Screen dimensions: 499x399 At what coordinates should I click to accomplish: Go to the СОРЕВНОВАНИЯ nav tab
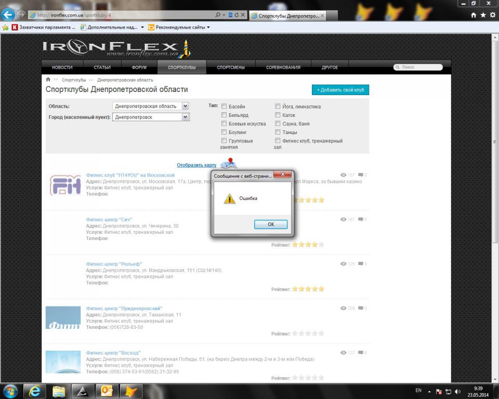point(283,68)
